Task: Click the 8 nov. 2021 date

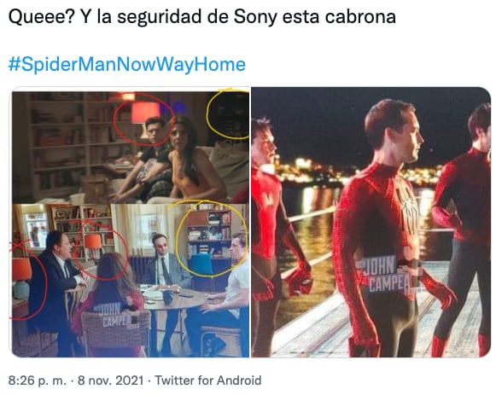Action: tap(111, 380)
